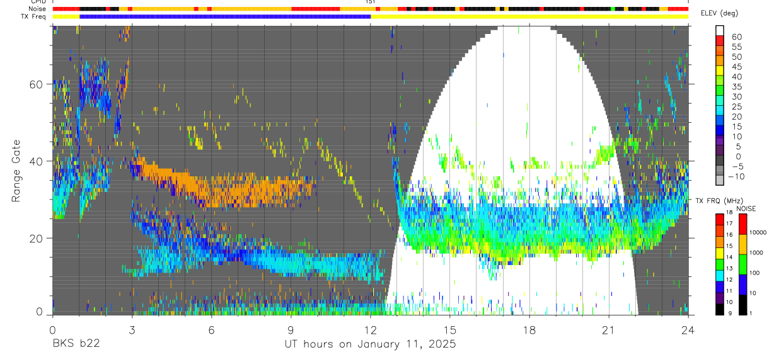Select the yellow 45 degree elevation swatch
This screenshot has height=357, width=774.
(720, 71)
